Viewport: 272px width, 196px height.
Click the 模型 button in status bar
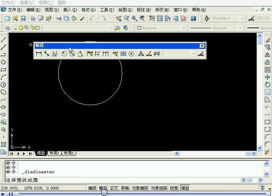(185, 188)
